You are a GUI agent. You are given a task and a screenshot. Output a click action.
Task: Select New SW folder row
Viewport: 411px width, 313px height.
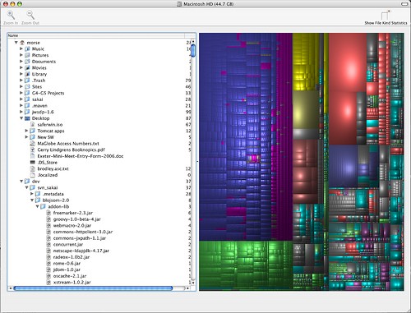click(99, 137)
